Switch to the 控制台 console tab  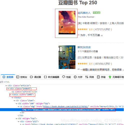pyautogui.click(x=21, y=77)
